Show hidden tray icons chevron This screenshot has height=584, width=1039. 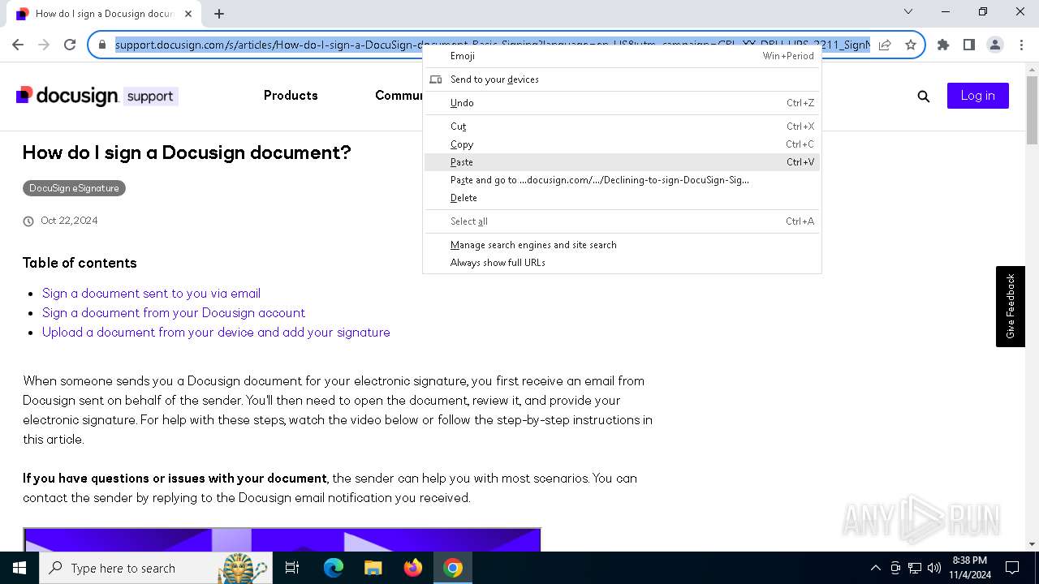pyautogui.click(x=875, y=568)
